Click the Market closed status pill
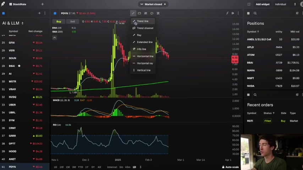The width and height of the screenshot is (303, 170). [x=153, y=4]
